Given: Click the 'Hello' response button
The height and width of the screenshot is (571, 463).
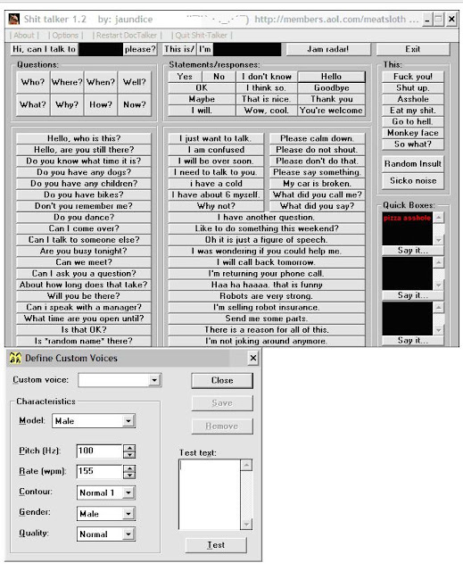Looking at the screenshot, I should pos(331,77).
